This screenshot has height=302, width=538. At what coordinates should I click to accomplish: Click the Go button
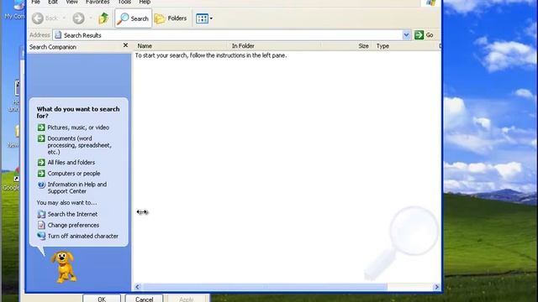[x=424, y=35]
